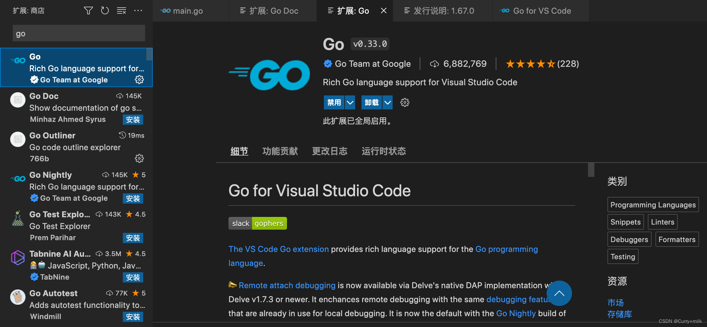
Task: Open the 存储库 repository link
Action: click(x=619, y=314)
